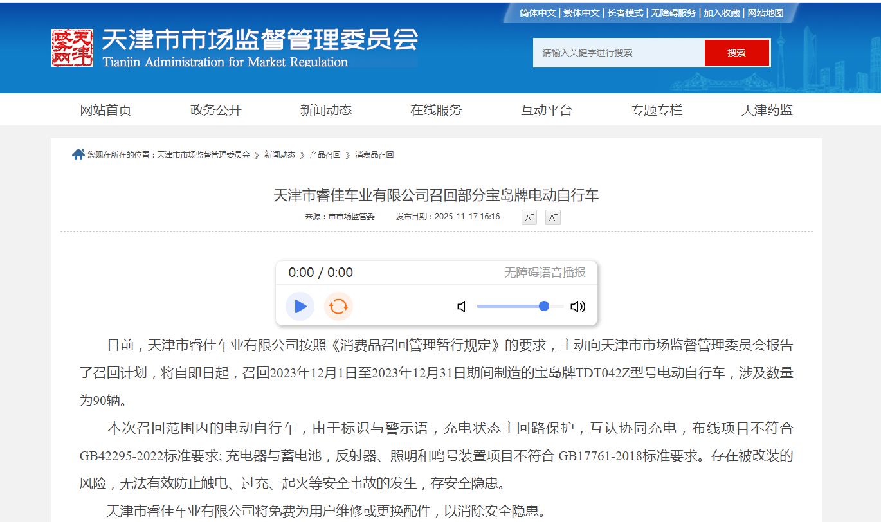Click the loud speaker volume icon
881x522 pixels.
click(x=577, y=307)
